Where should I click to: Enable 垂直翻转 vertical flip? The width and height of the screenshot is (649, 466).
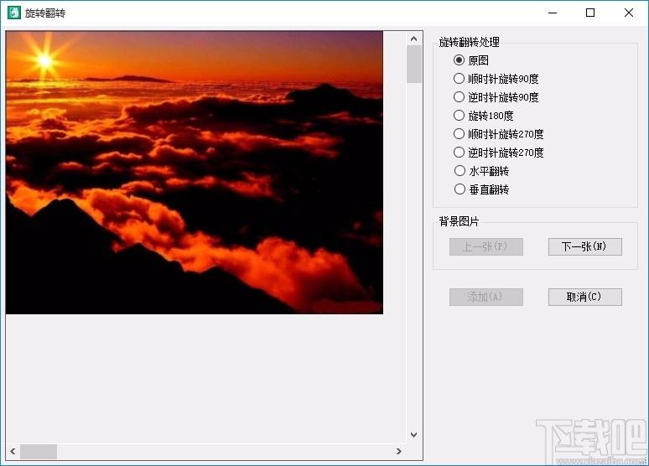[459, 189]
